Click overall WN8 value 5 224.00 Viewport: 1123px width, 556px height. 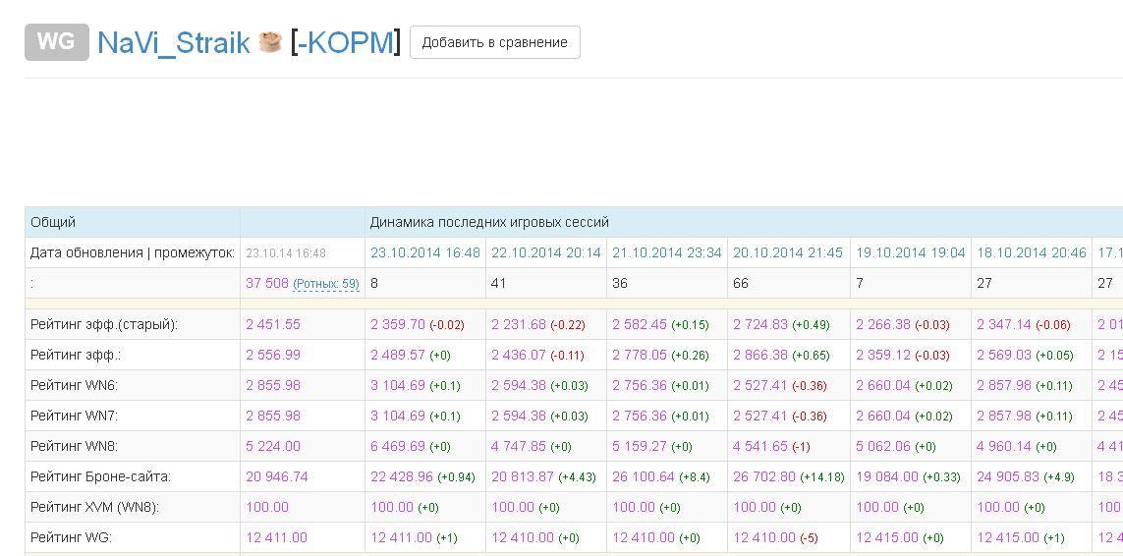[273, 446]
